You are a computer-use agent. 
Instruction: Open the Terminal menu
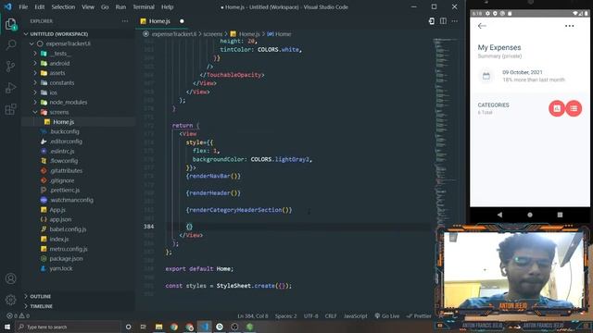[144, 6]
